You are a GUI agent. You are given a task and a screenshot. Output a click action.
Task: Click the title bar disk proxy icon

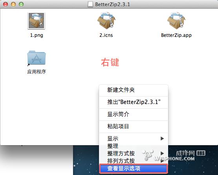(x=90, y=4)
